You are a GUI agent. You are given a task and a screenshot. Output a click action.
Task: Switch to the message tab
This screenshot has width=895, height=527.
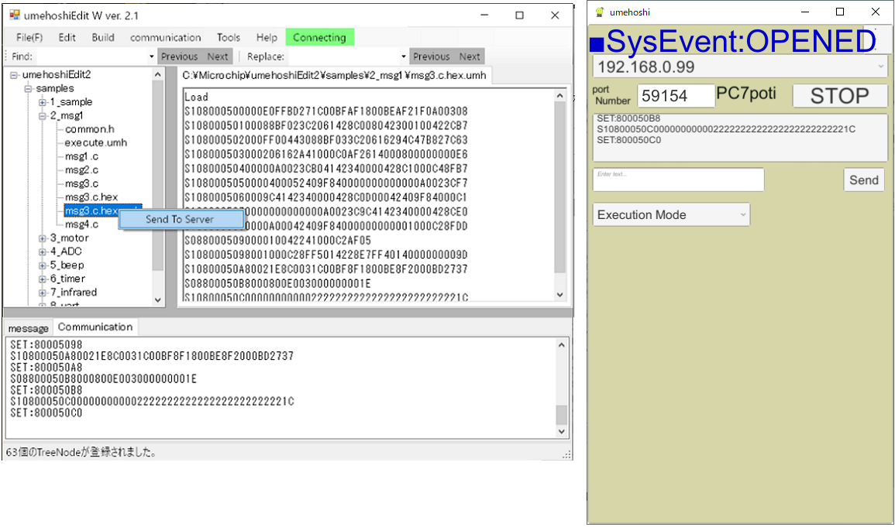pyautogui.click(x=28, y=328)
